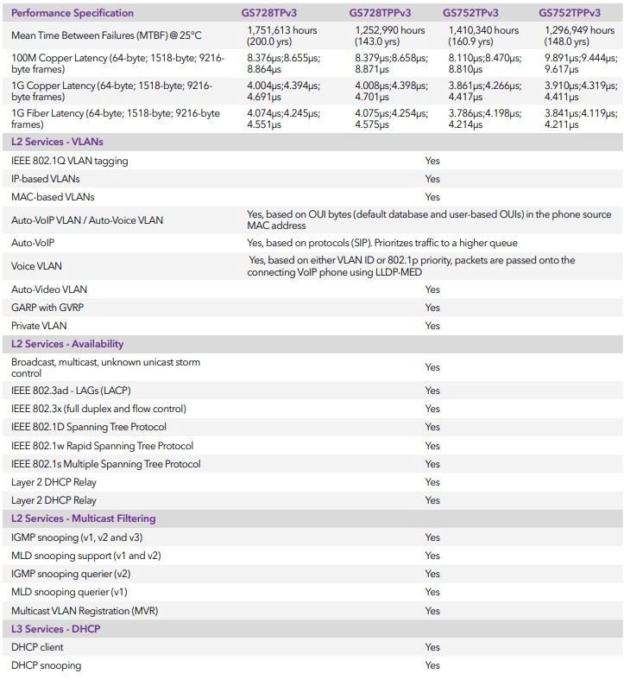This screenshot has width=624, height=680.
Task: Click 'IEEE 802.1D Spanning Tree Protocol' label
Action: tap(89, 427)
